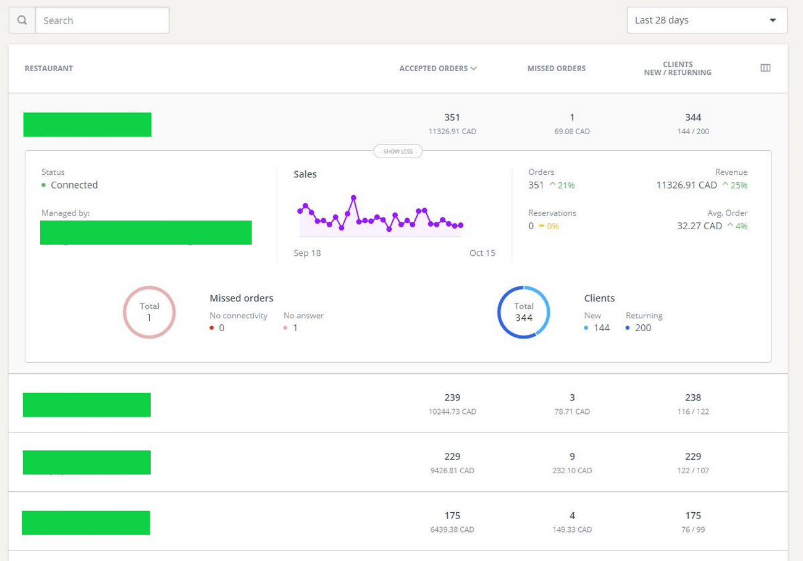
Task: Click the Avg. Order 4% increase indicator
Action: click(738, 226)
